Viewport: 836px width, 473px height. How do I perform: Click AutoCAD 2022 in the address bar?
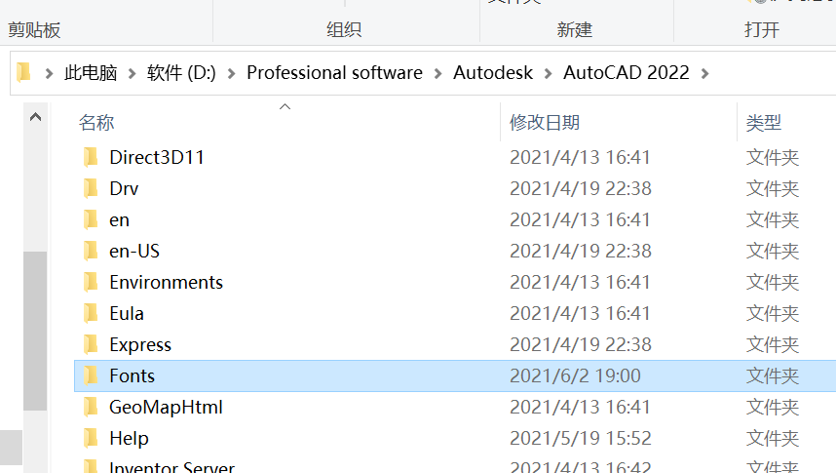pos(627,72)
